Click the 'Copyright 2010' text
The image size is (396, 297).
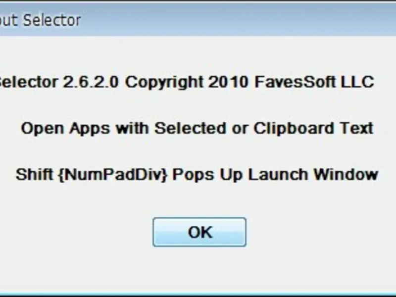point(187,83)
